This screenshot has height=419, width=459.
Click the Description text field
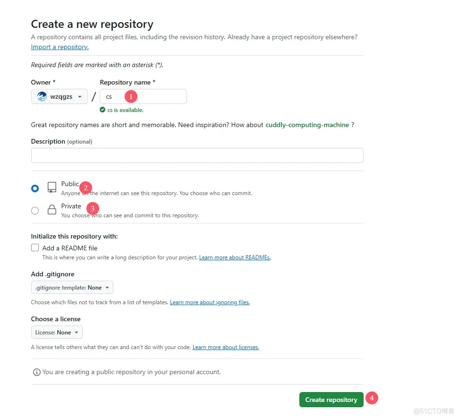[197, 155]
